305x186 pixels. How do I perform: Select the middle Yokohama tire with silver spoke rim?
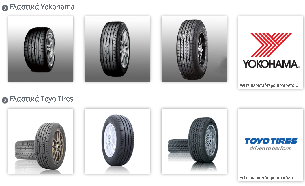(x=117, y=49)
